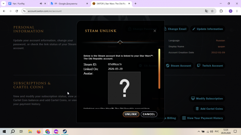Switch the РУС input language

point(217,132)
